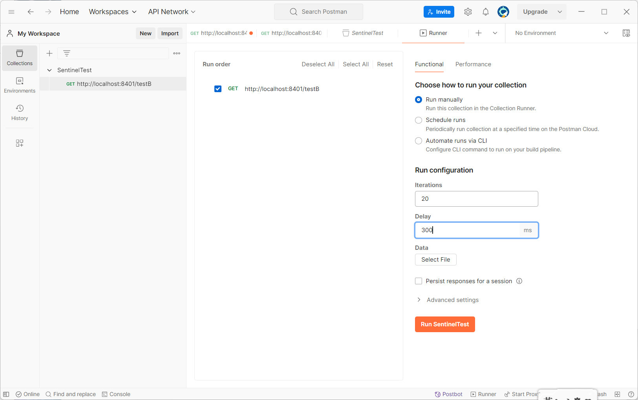Select the Schedule runs option
The width and height of the screenshot is (638, 400).
[x=419, y=120]
